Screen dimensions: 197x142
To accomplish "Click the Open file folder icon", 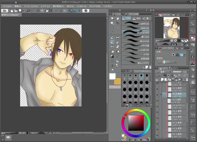I will [x=16, y=11].
